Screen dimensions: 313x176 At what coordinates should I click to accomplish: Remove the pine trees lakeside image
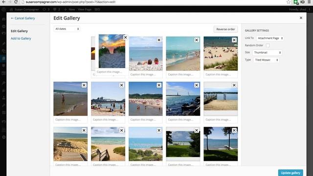click(234, 131)
